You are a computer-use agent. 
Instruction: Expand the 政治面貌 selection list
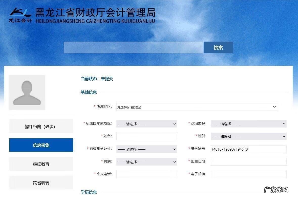[248, 124]
